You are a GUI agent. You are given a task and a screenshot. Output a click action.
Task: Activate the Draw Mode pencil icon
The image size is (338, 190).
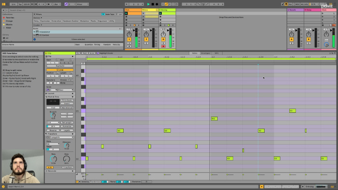(282, 4)
